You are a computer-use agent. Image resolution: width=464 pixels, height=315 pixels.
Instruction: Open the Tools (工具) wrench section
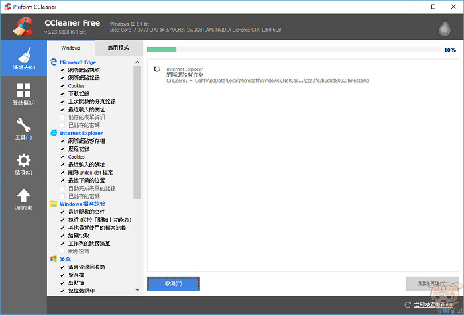(x=24, y=129)
